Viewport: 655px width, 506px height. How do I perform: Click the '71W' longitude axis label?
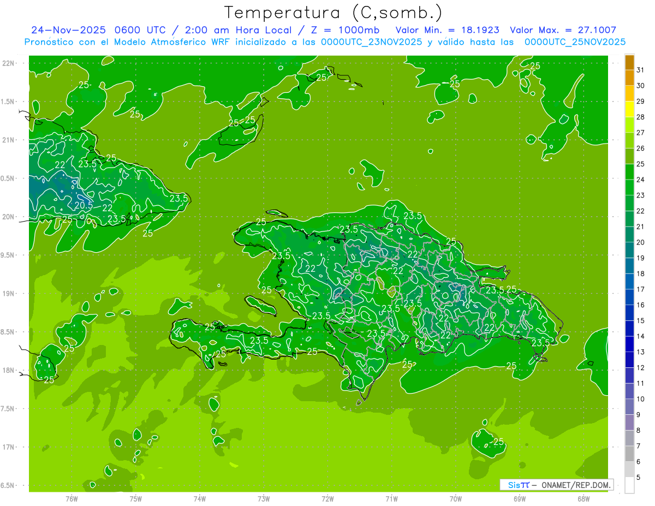point(391,498)
